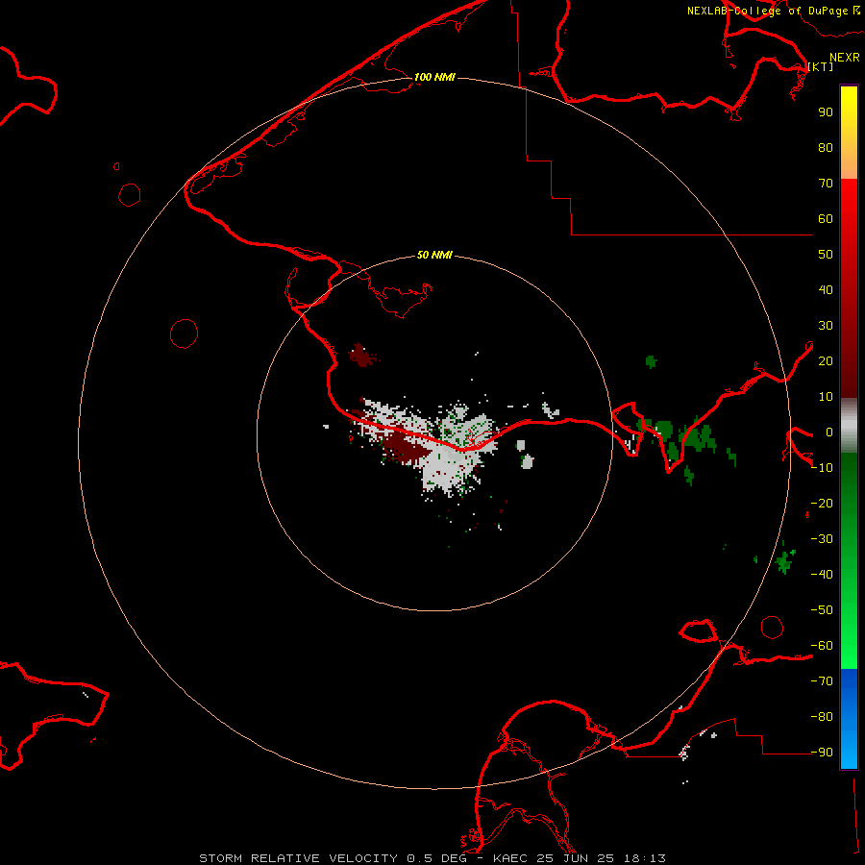
Task: Click the -80 value on velocity scale
Action: 822,717
